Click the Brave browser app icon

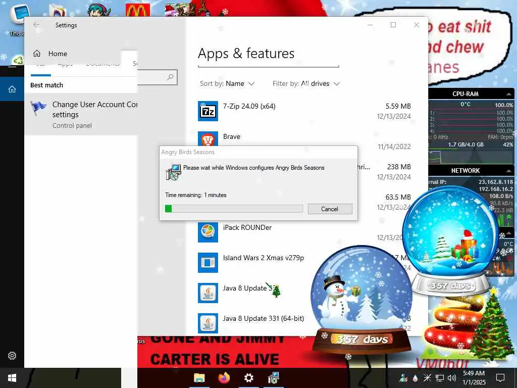point(208,139)
